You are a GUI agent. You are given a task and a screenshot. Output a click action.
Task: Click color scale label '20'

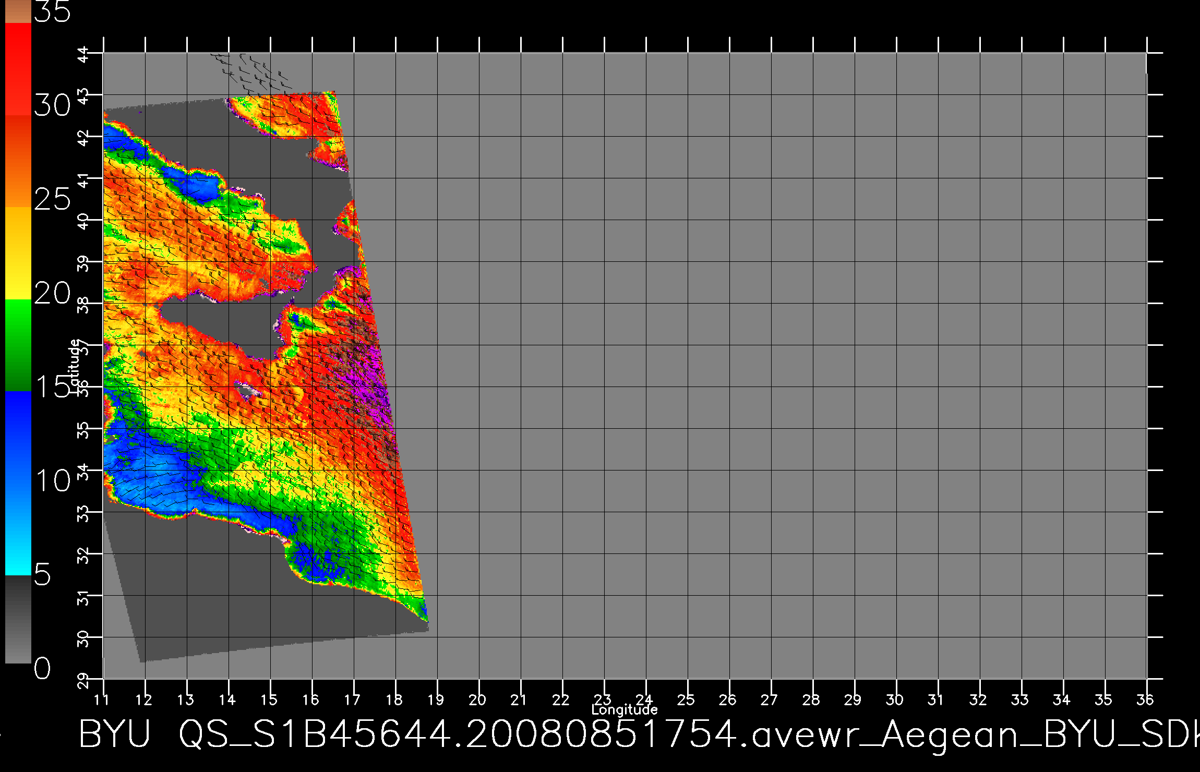[x=52, y=293]
